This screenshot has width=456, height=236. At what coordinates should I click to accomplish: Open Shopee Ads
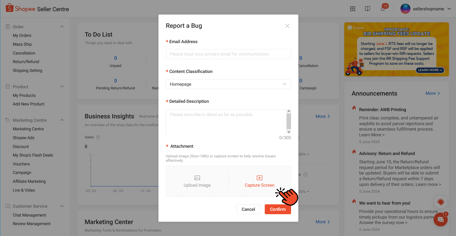pos(23,138)
